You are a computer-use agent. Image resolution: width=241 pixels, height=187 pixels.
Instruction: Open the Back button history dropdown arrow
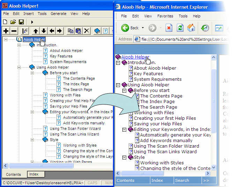tap(142, 28)
